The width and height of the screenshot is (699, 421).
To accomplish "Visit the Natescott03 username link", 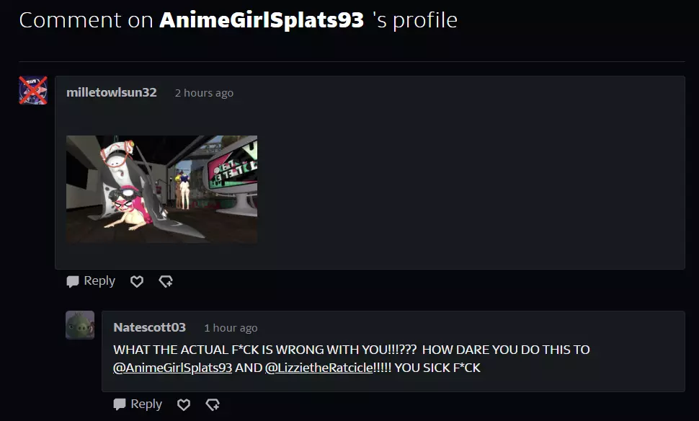I will pos(149,327).
